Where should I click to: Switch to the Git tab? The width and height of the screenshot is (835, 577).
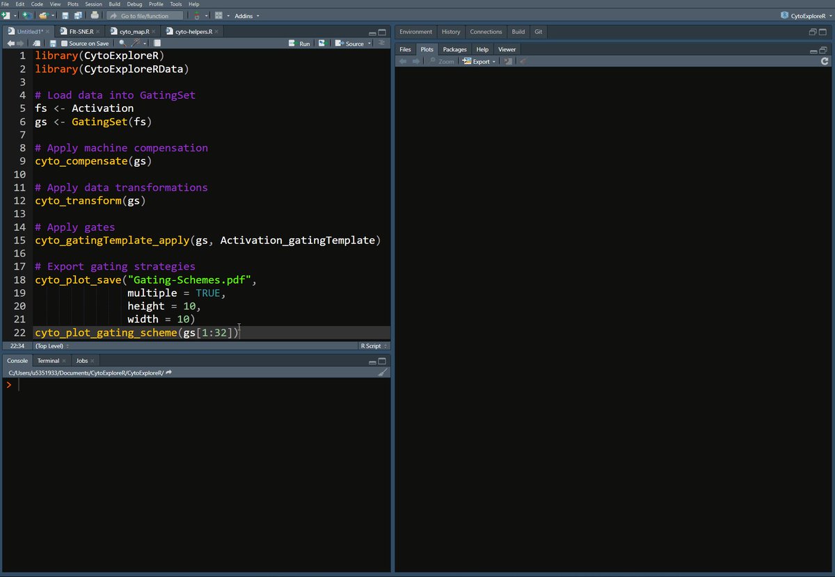(x=539, y=31)
